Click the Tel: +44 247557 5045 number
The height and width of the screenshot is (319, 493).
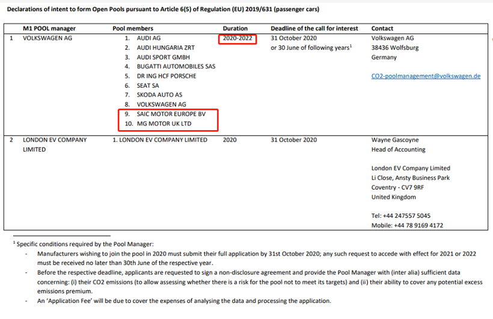click(x=400, y=216)
